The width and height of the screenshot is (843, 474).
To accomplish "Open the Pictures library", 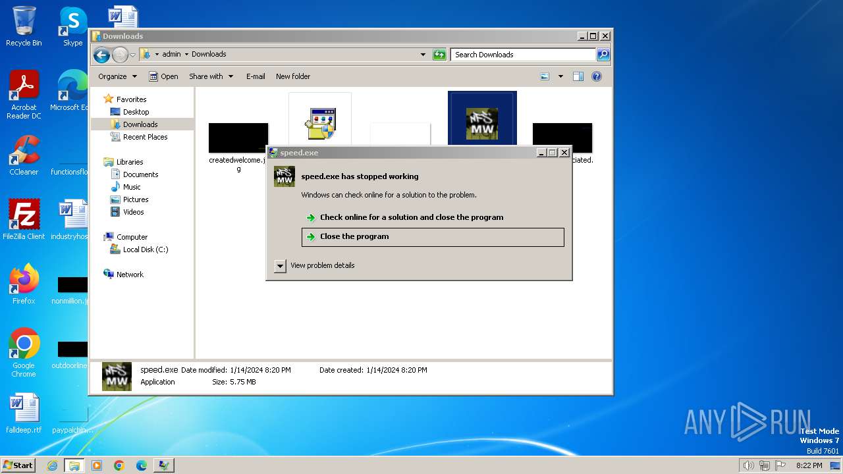I will [136, 199].
